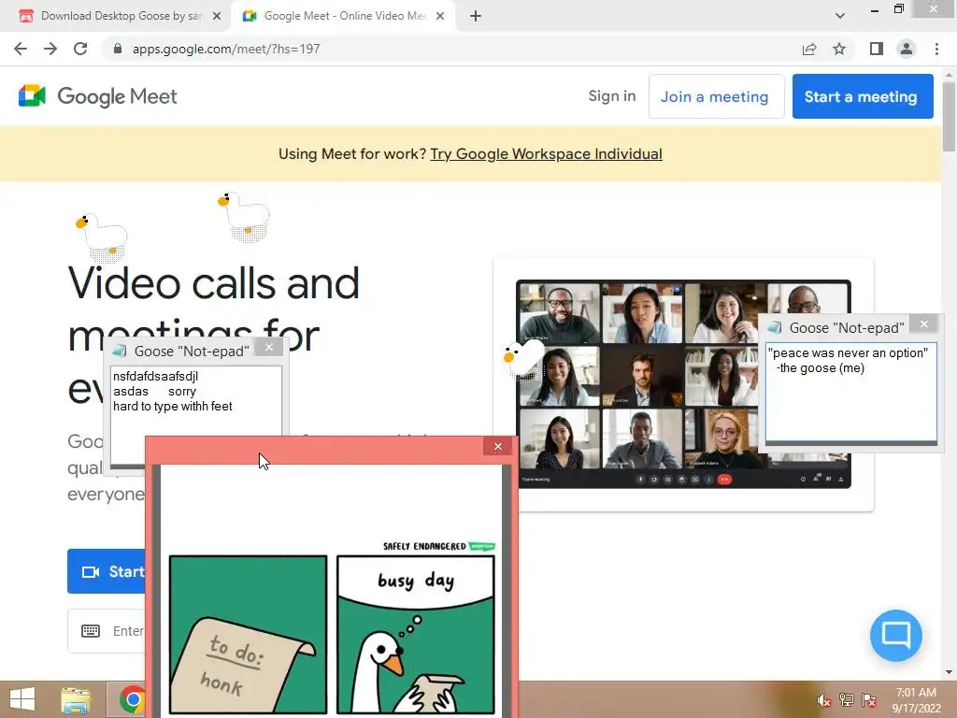Click the meeting code entry field

(x=107, y=631)
